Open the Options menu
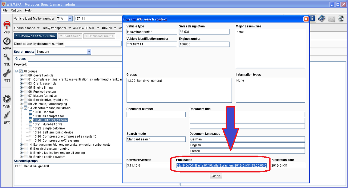This screenshot has width=348, height=188. [x=16, y=10]
